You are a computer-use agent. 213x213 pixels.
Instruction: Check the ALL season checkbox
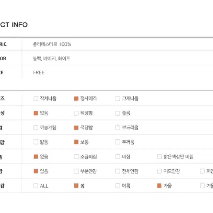point(36,186)
